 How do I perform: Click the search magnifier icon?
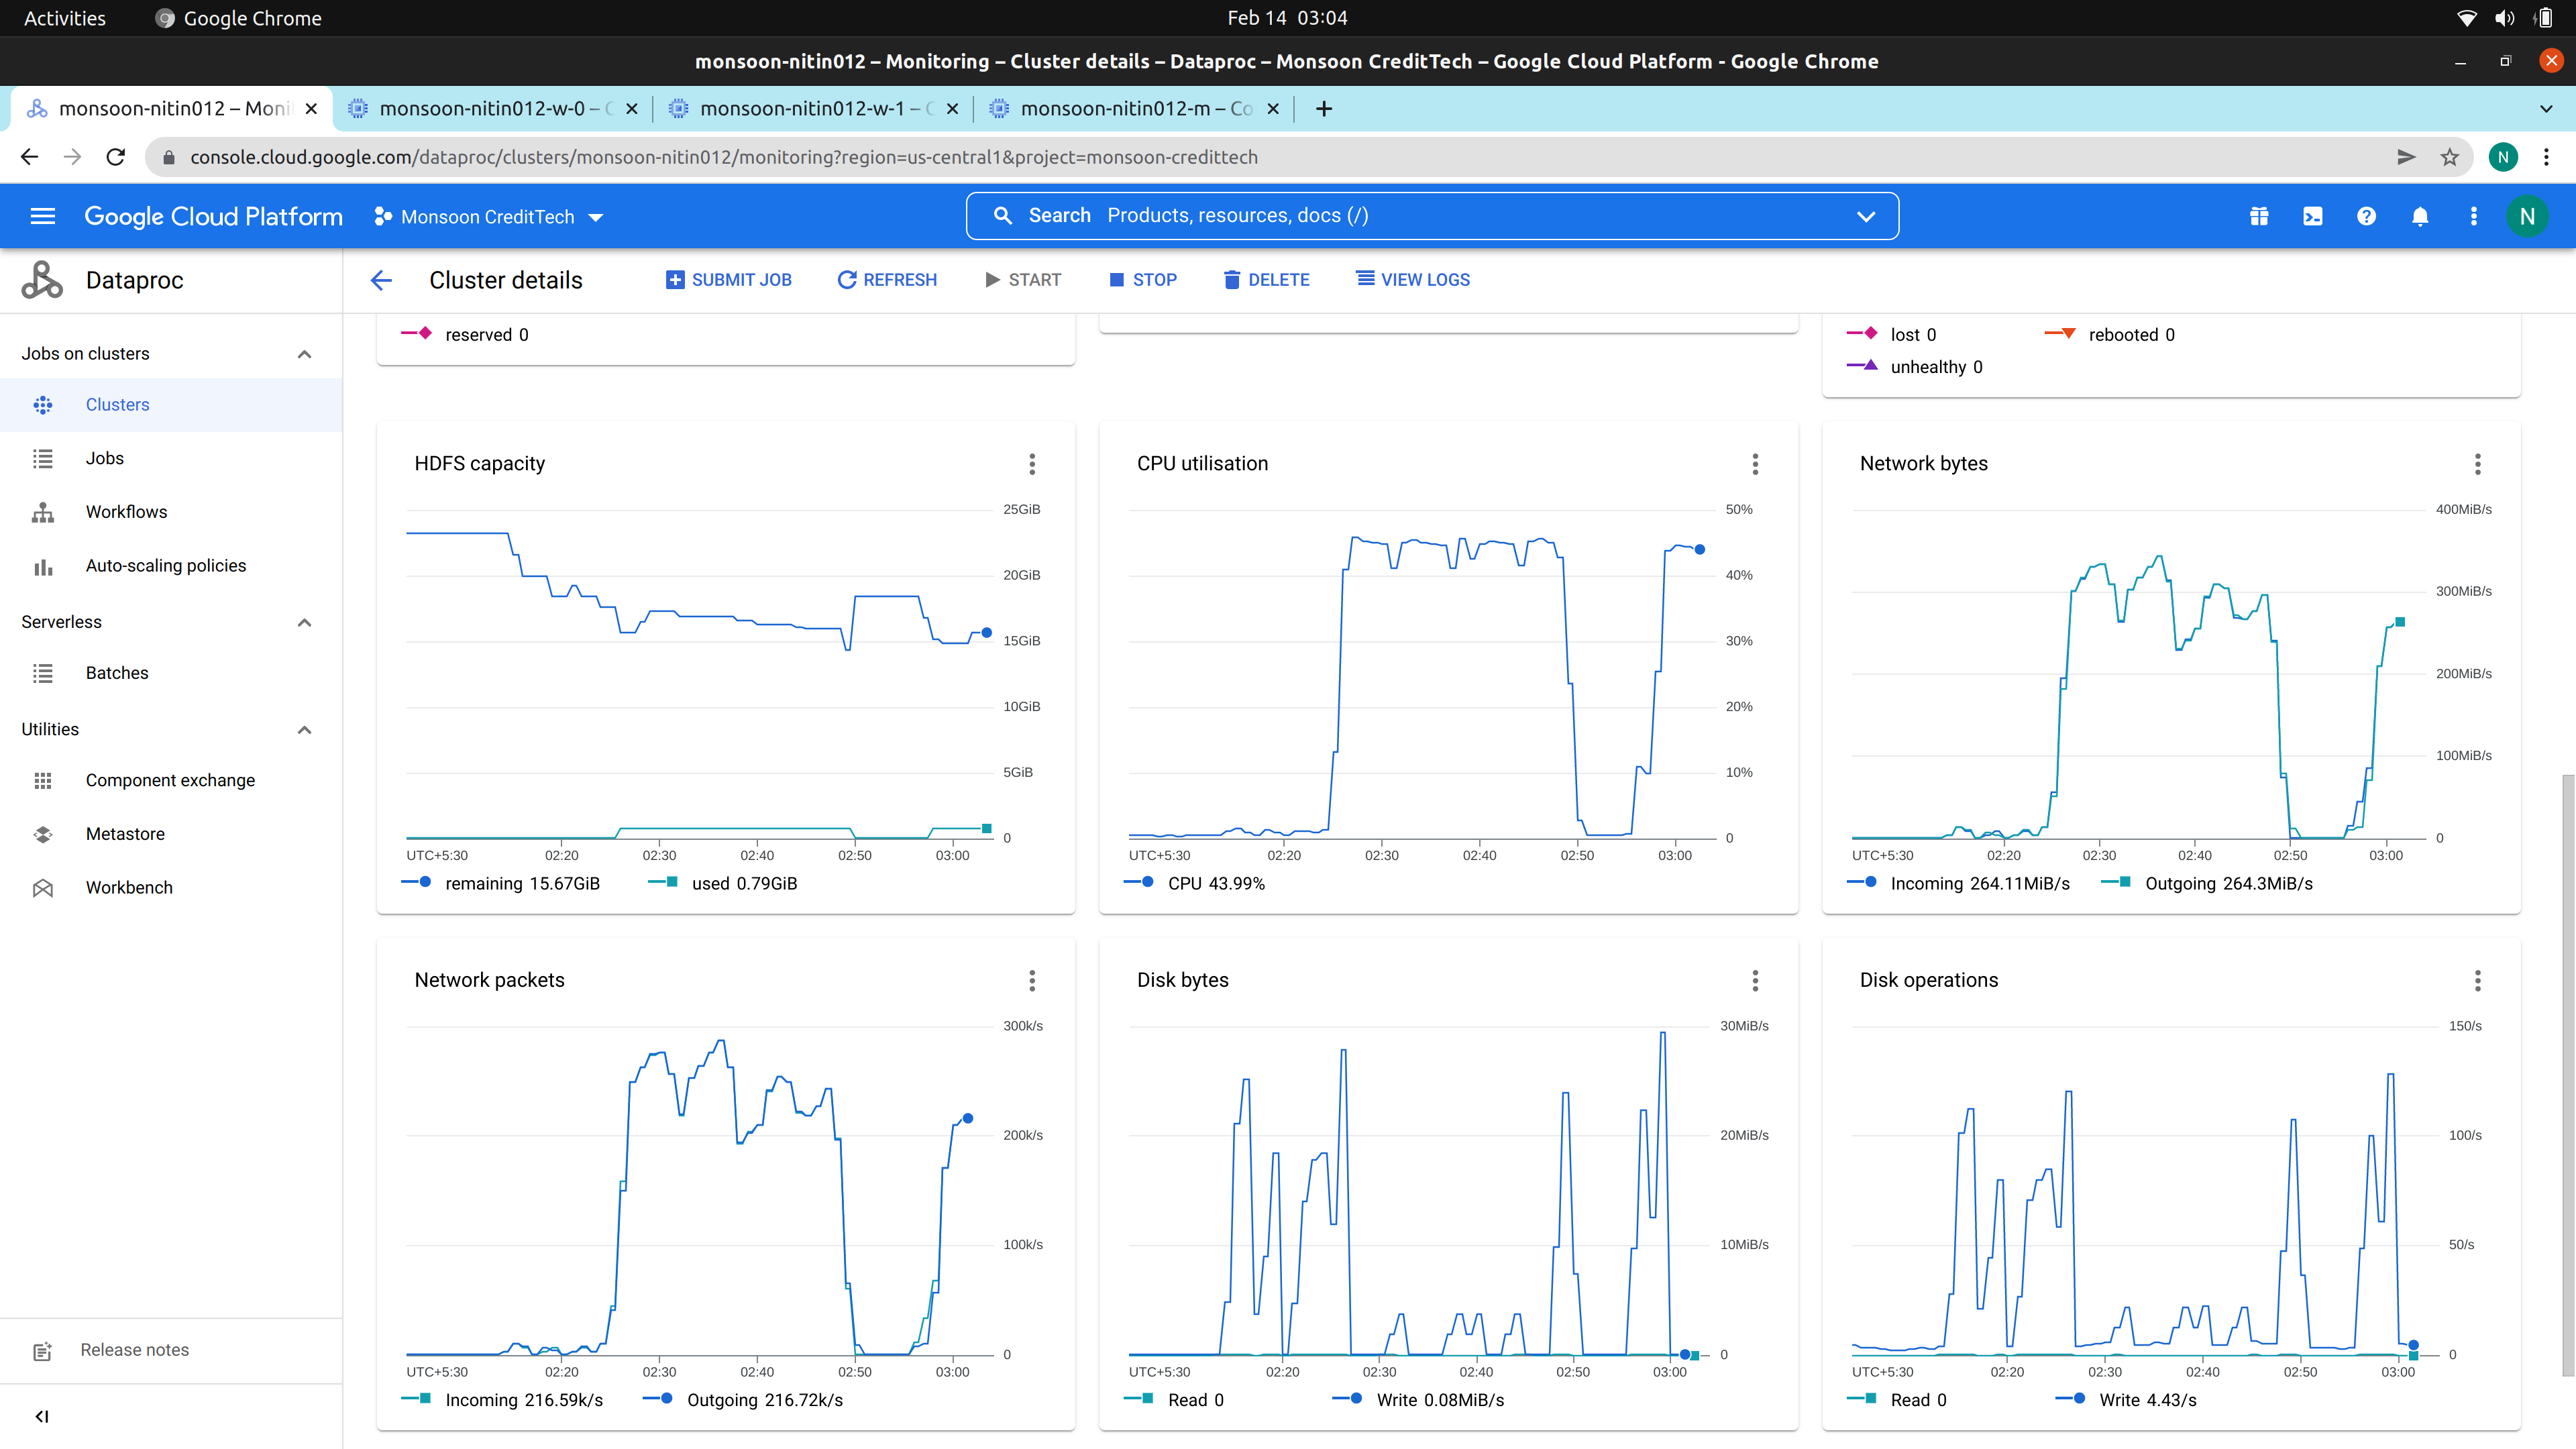point(1002,216)
